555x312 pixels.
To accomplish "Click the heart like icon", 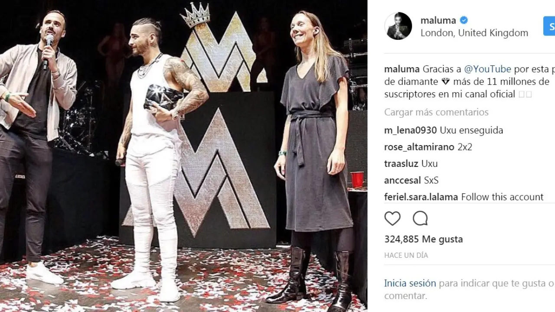I will [x=392, y=218].
